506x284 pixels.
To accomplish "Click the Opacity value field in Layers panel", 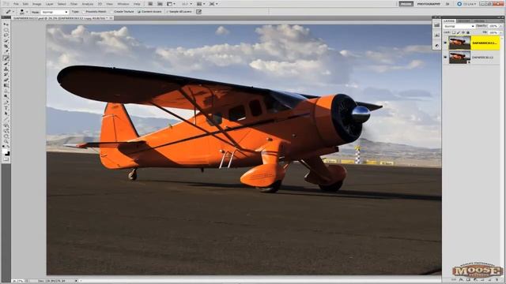I will click(x=493, y=26).
